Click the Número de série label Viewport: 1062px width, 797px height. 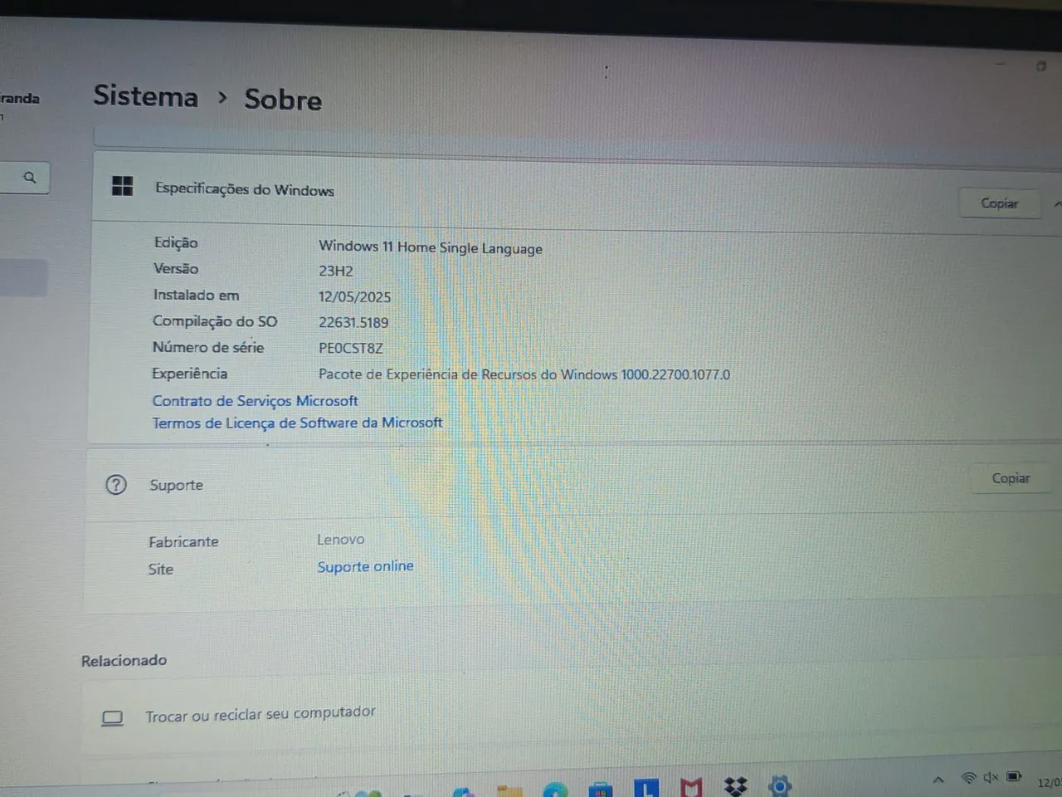[x=208, y=347]
